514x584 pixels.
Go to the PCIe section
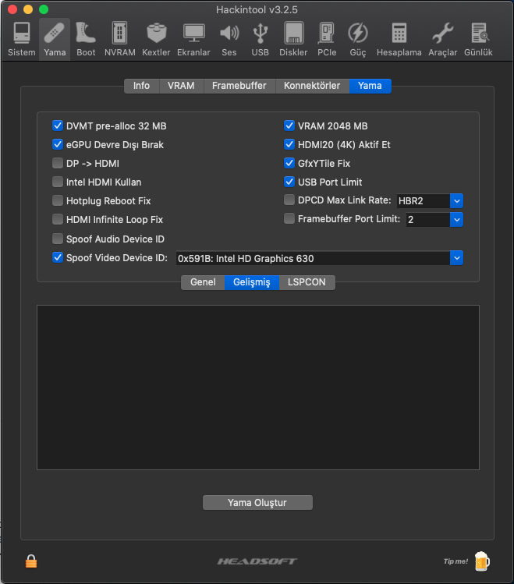(327, 39)
